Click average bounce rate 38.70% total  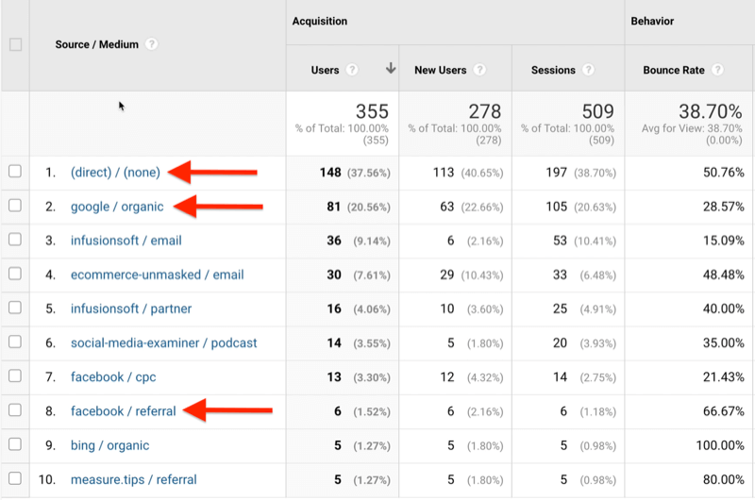pyautogui.click(x=711, y=111)
